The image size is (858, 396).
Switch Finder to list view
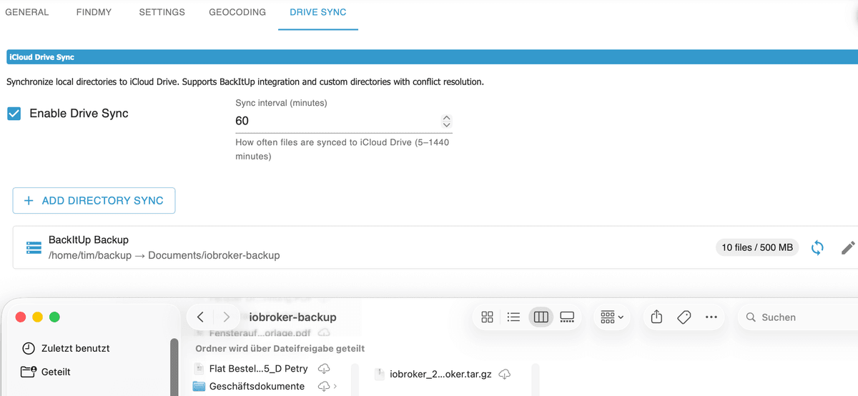click(x=513, y=317)
